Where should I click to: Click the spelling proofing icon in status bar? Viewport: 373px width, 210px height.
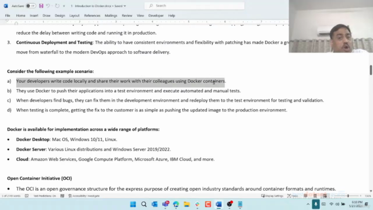click(x=27, y=196)
